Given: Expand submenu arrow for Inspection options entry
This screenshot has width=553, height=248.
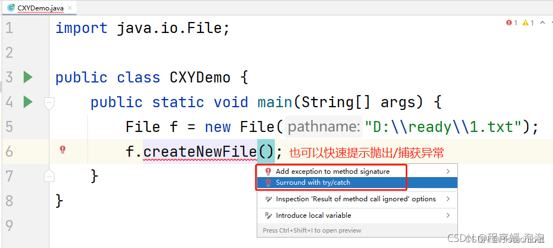Looking at the screenshot, I should coord(448,199).
